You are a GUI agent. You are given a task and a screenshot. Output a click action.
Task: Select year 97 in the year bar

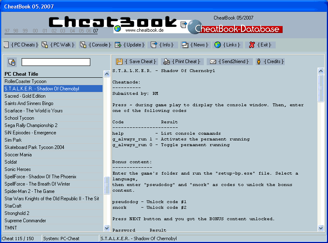[x=7, y=31]
